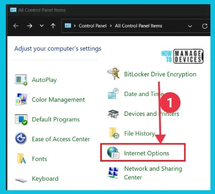This screenshot has width=215, height=194.
Task: Open the Devices and Printers link
Action: click(x=152, y=114)
